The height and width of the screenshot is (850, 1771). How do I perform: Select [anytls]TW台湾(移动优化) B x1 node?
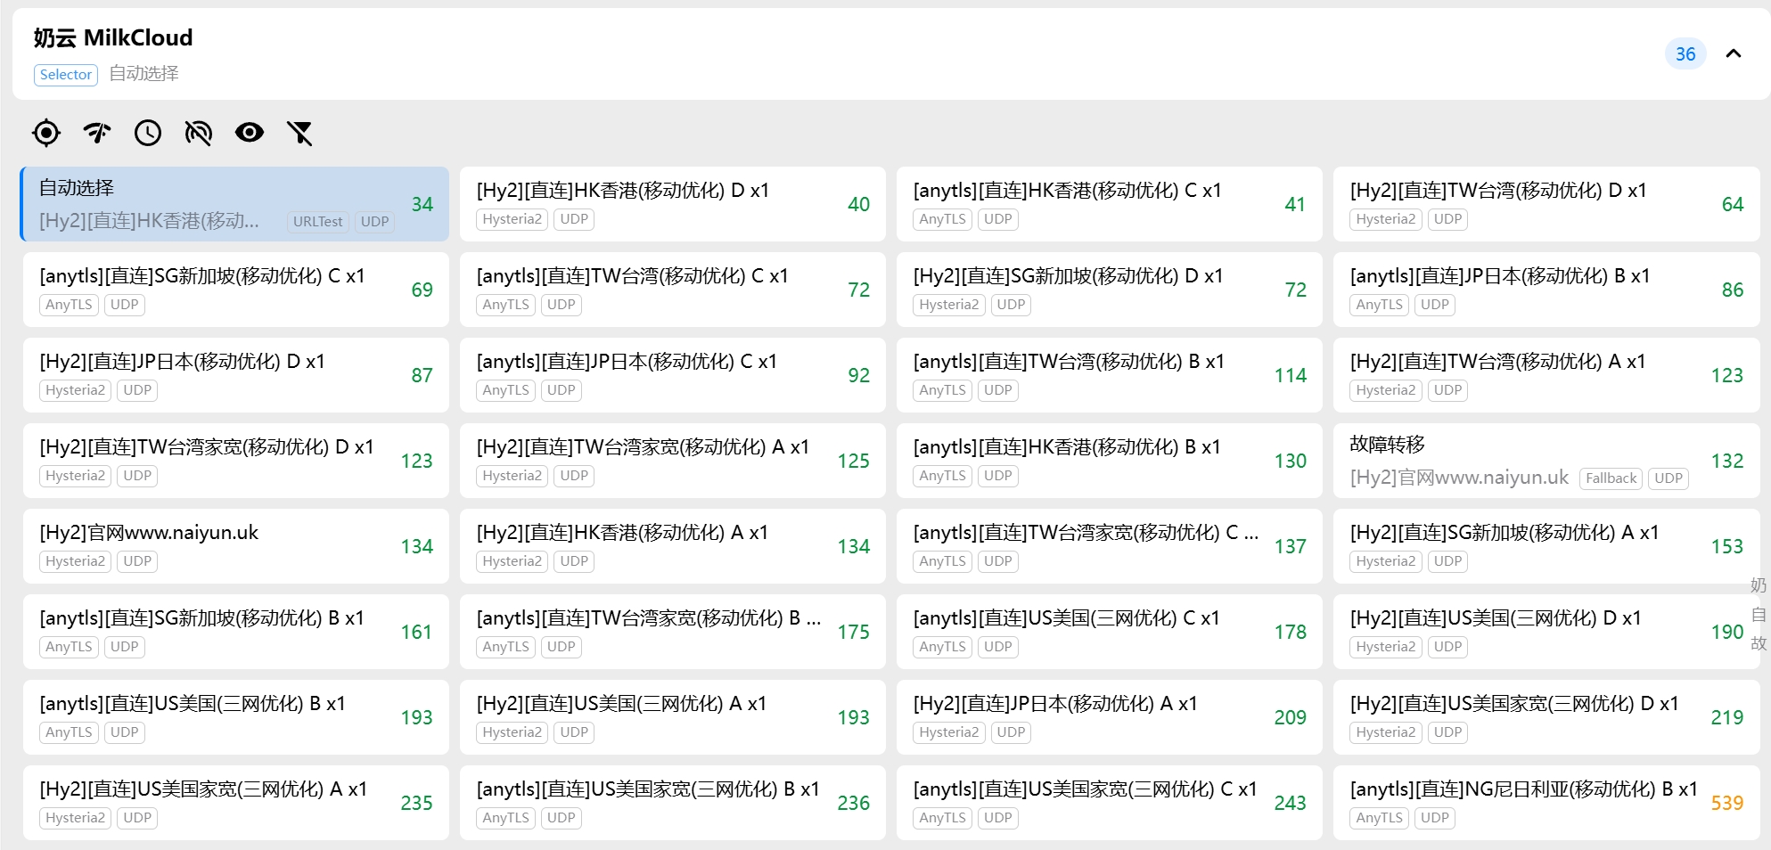(1110, 375)
